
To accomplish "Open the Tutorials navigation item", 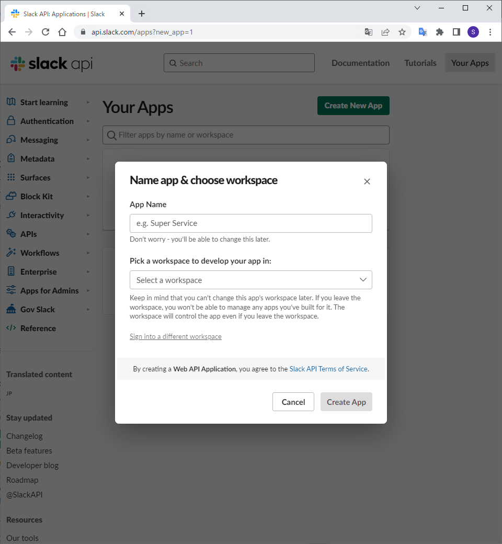I will (x=420, y=63).
